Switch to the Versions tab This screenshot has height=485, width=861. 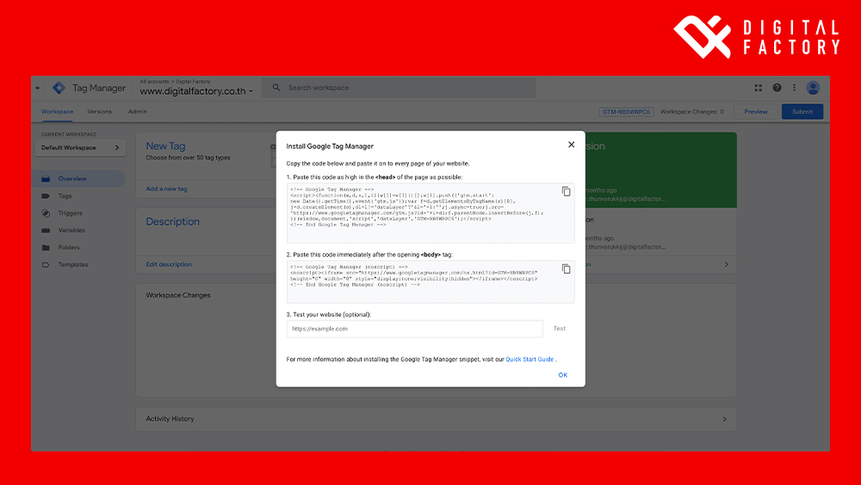tap(99, 112)
